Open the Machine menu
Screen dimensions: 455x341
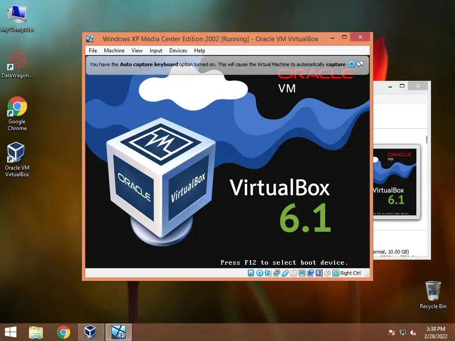point(114,51)
